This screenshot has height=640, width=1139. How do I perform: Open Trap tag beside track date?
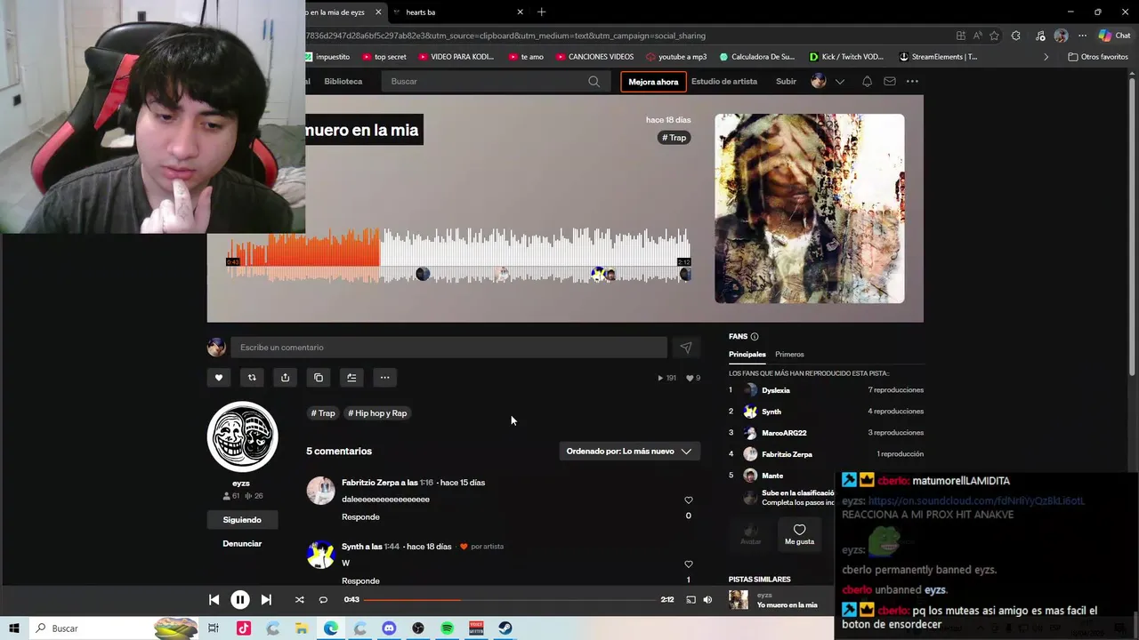pyautogui.click(x=675, y=138)
